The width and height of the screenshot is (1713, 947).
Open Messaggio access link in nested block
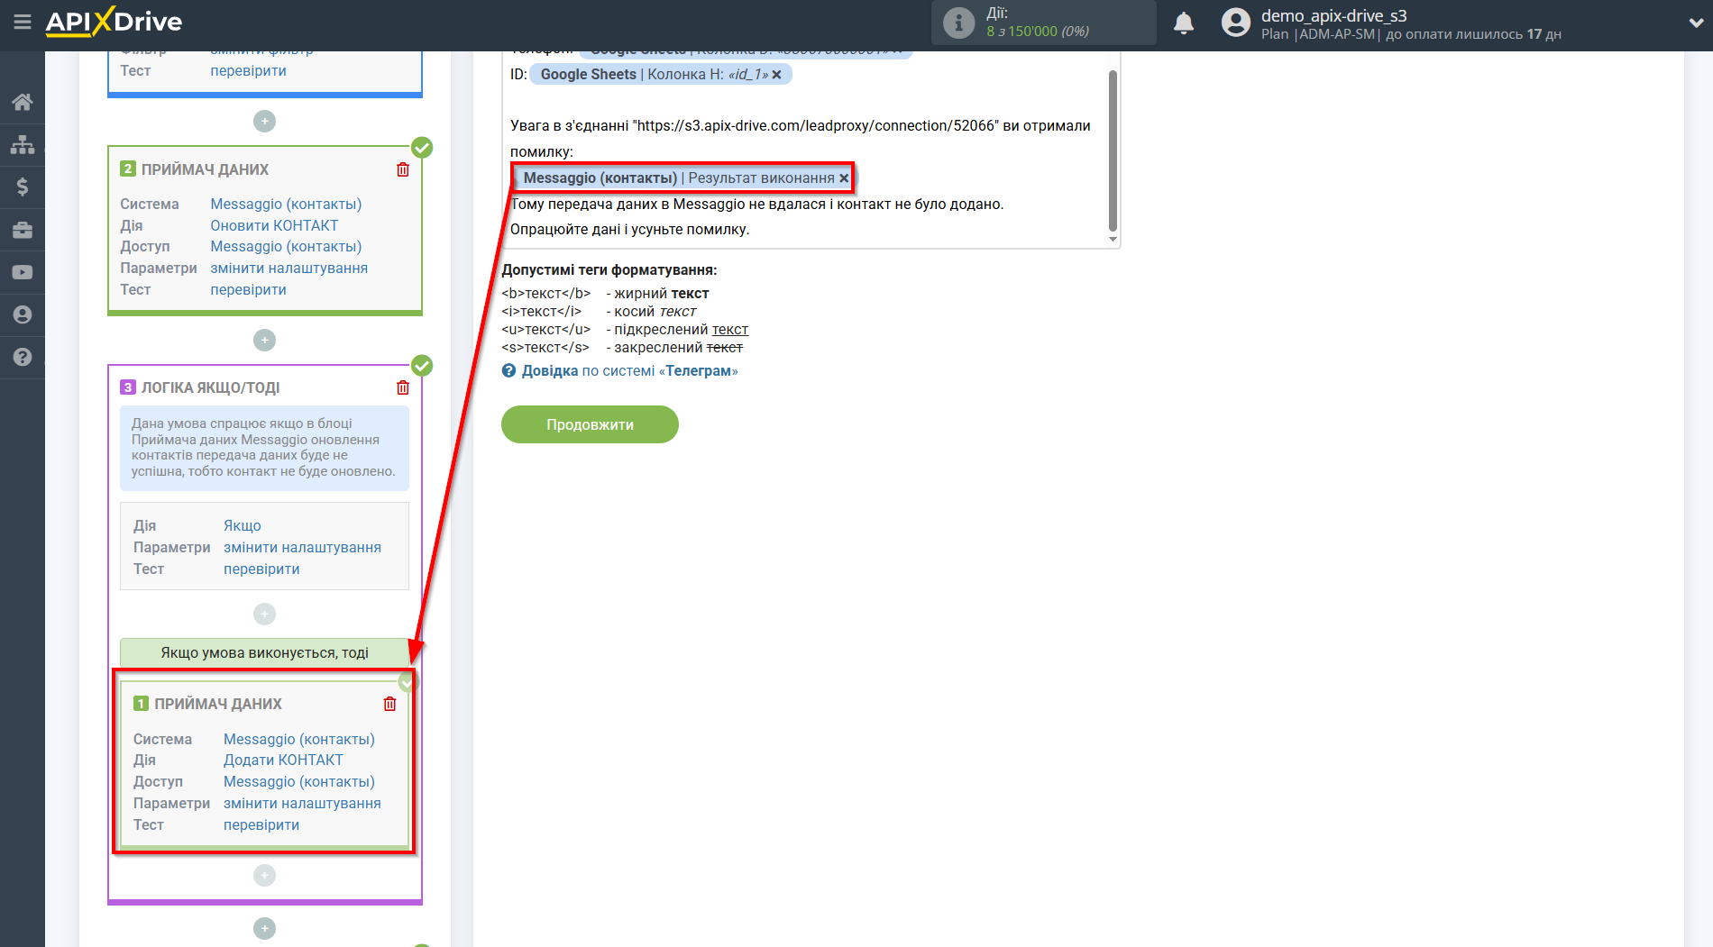click(x=299, y=782)
